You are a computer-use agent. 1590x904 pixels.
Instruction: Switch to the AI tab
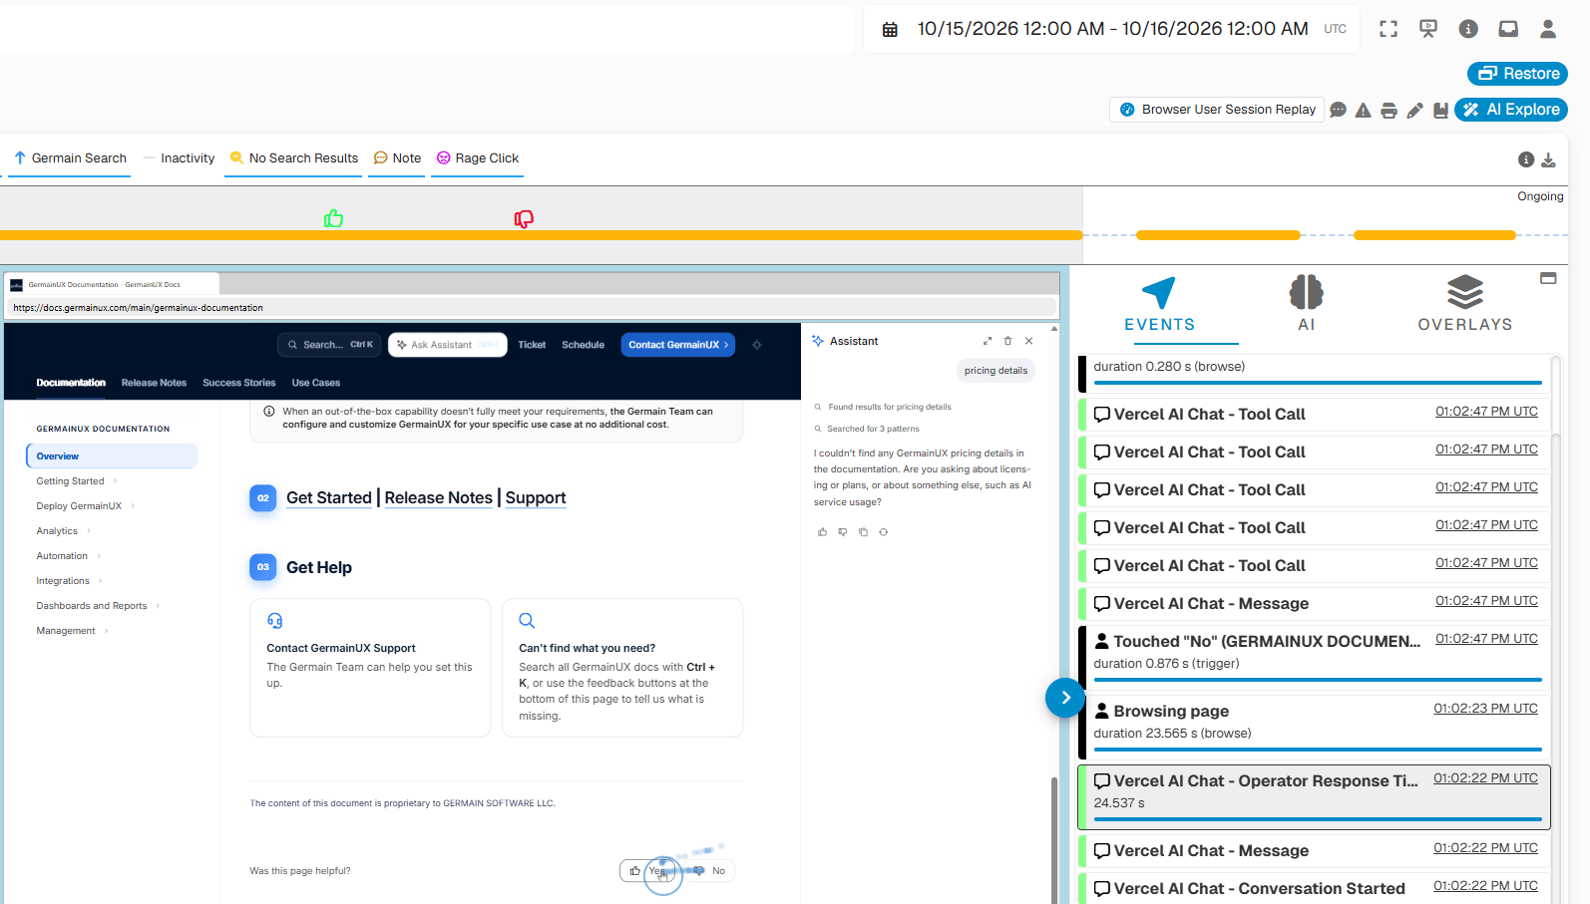(1307, 305)
